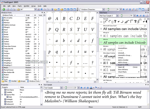This screenshot has width=150, height=109.
Task: Open the Tools menu
Action: (39, 6)
